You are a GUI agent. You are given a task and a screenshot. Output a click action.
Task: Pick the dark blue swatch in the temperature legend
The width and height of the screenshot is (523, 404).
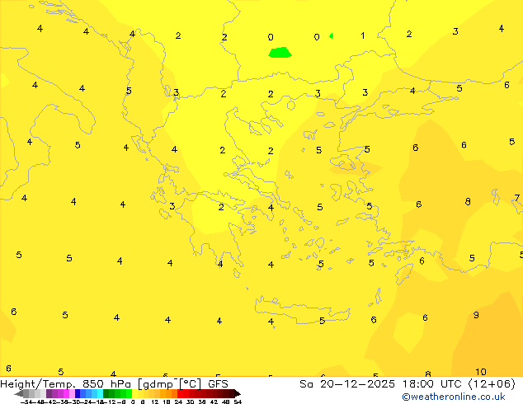click(x=78, y=393)
